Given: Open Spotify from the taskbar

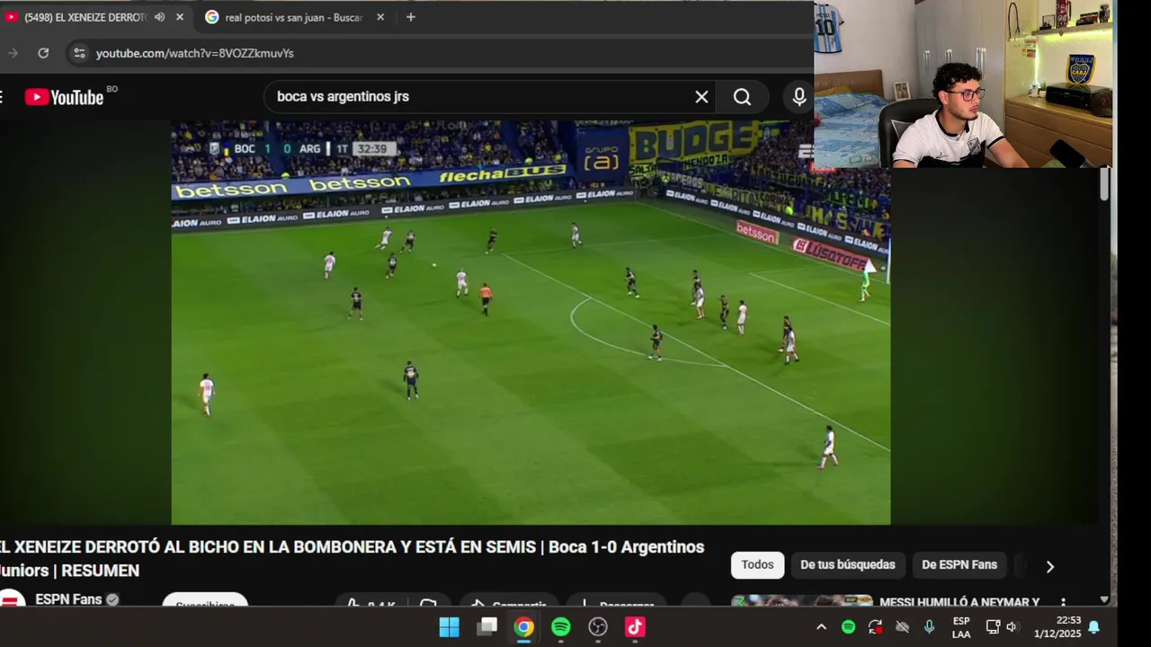Looking at the screenshot, I should [561, 627].
